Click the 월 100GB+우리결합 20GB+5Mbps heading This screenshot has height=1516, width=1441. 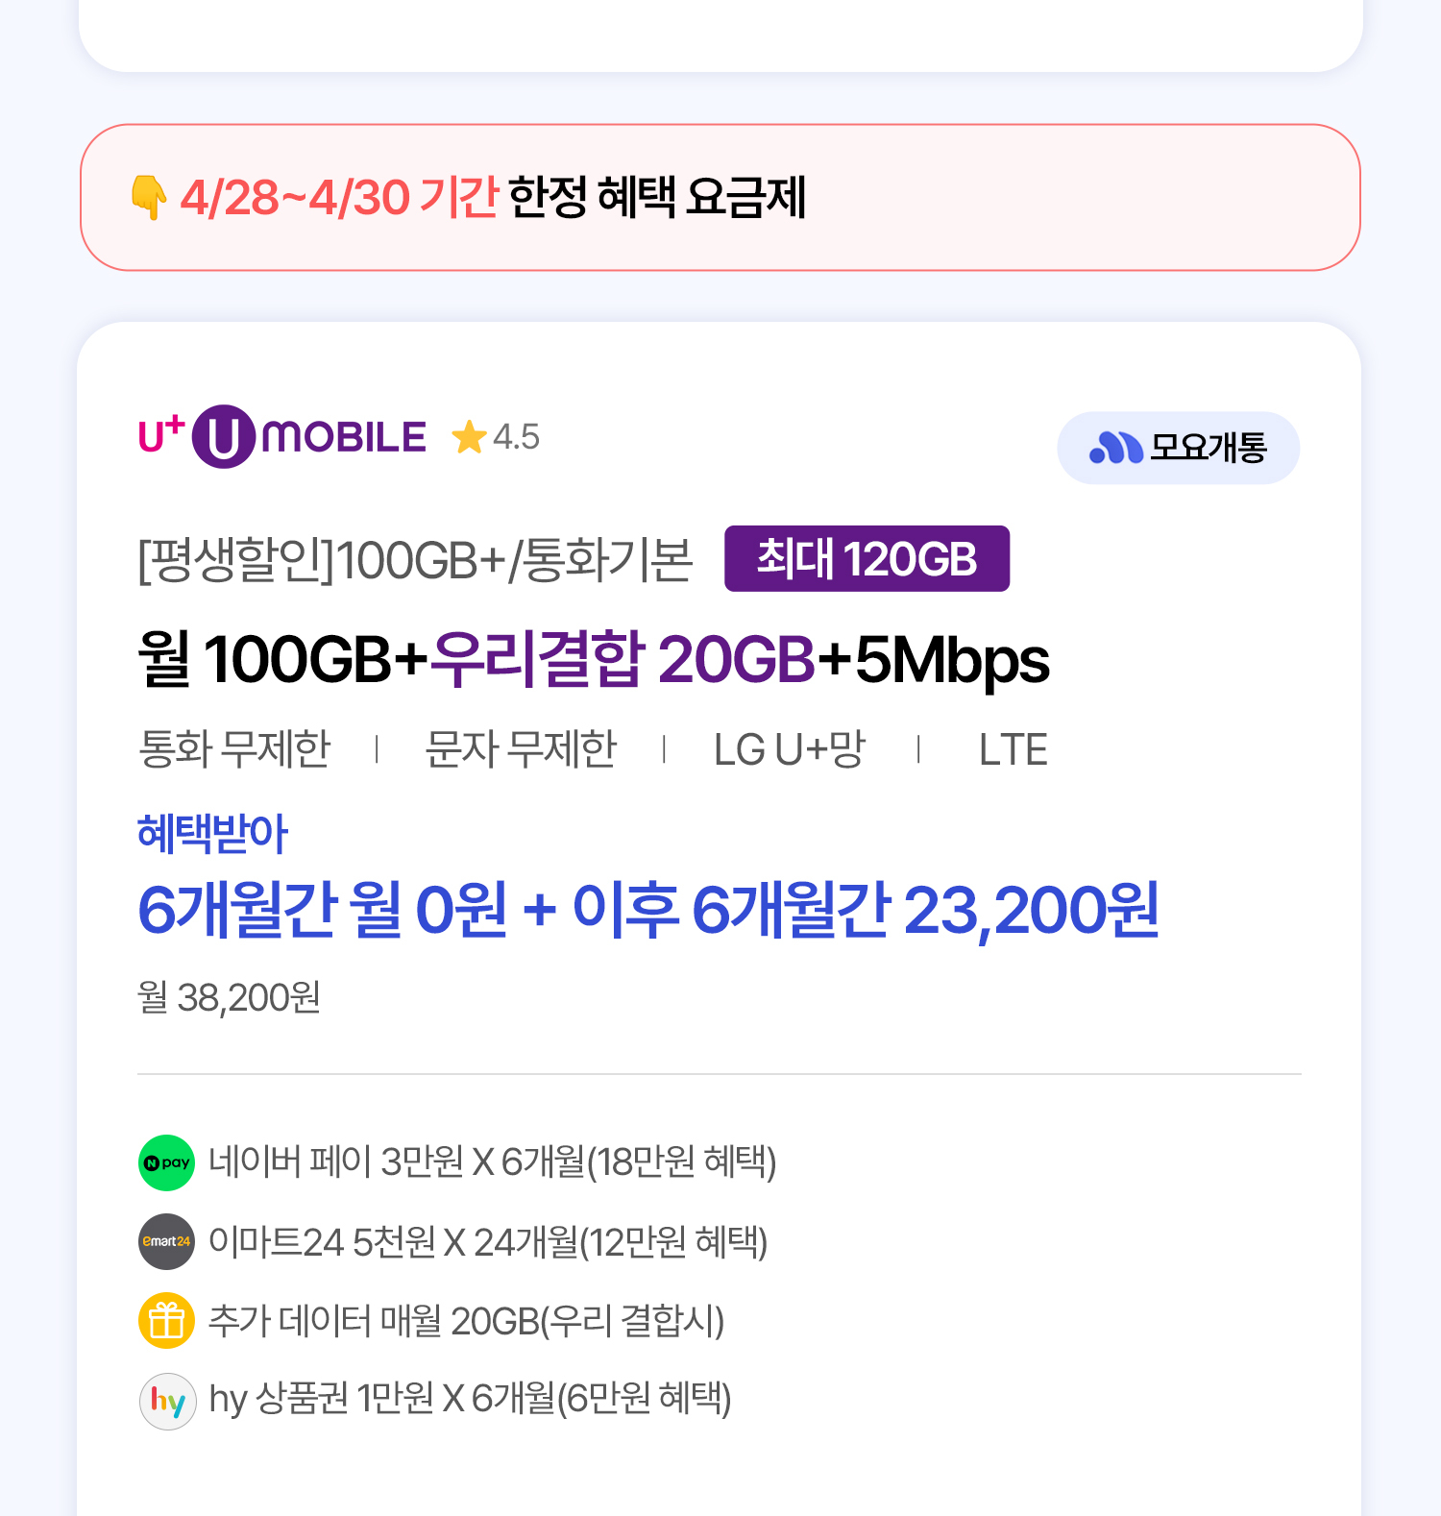pos(594,660)
